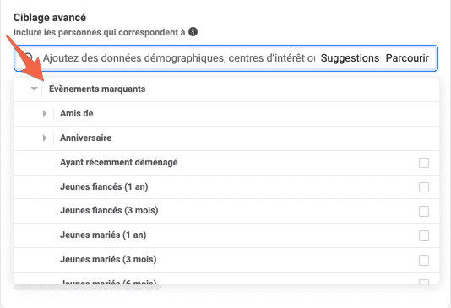Viewport: 451px width, 308px height.
Task: Enable the Jeunes fiancés (3 mois) checkbox
Action: pyautogui.click(x=424, y=212)
